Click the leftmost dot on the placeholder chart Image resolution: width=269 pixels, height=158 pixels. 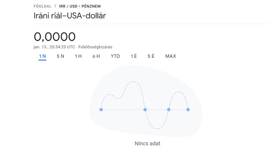[101, 110]
